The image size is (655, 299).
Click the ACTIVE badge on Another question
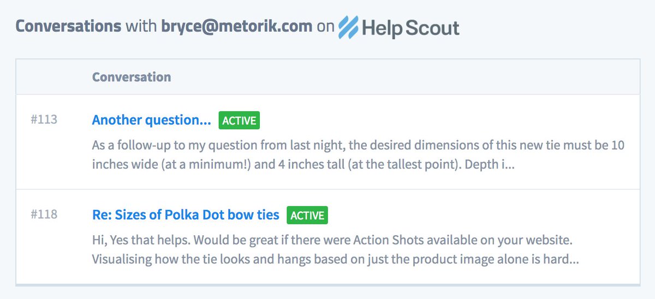pos(239,121)
